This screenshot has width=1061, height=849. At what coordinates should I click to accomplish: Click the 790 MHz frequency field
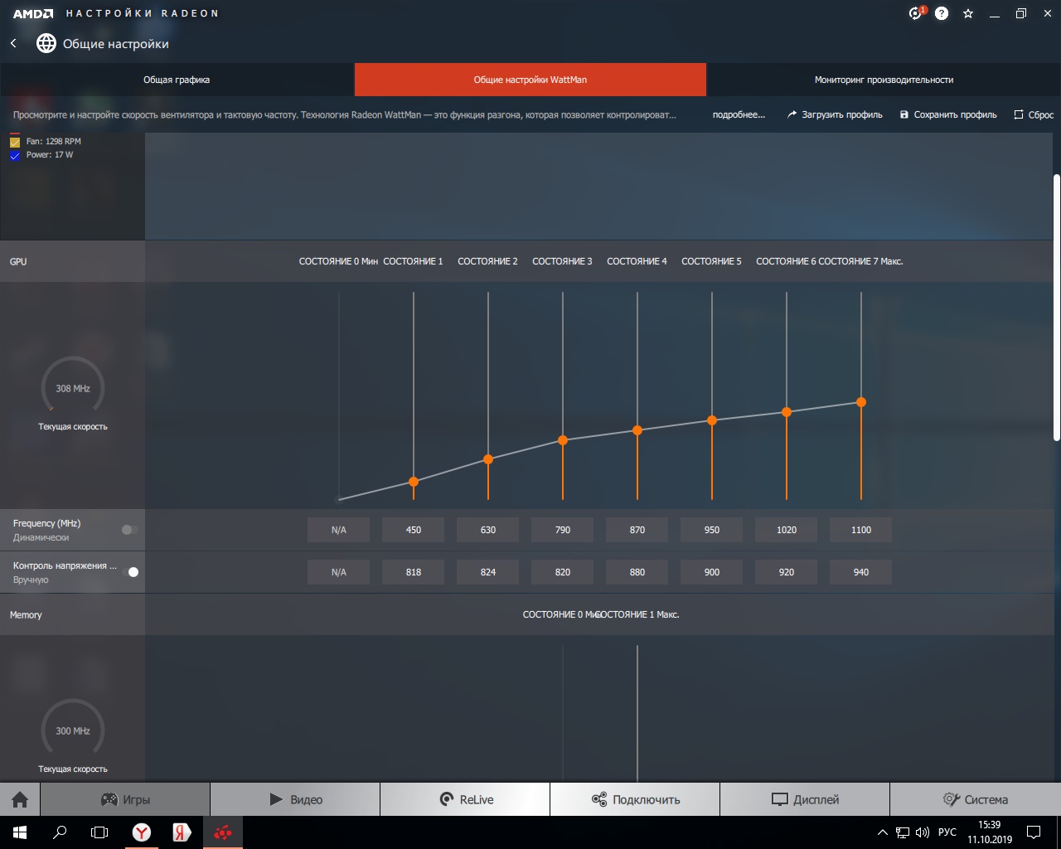pos(563,530)
